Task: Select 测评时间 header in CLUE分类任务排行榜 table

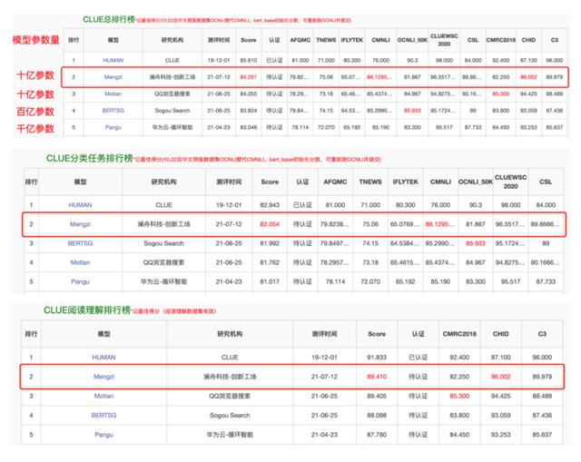Action: [229, 182]
